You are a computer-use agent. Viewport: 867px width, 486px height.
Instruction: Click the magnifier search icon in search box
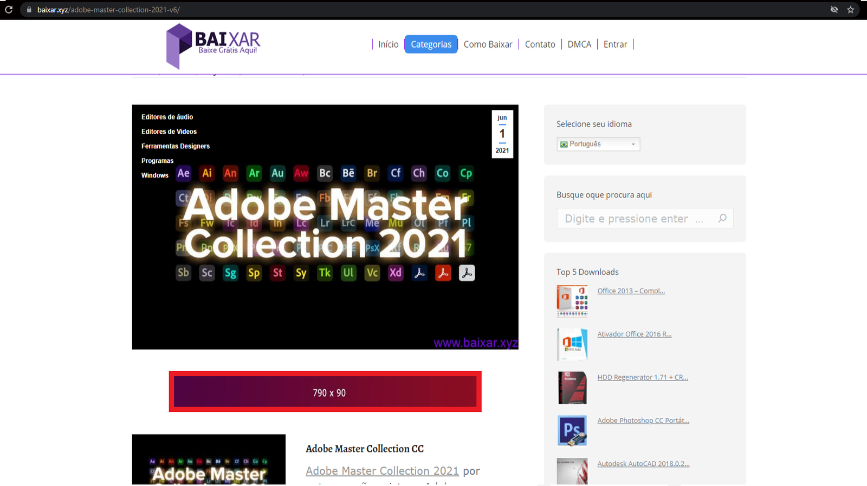(722, 218)
